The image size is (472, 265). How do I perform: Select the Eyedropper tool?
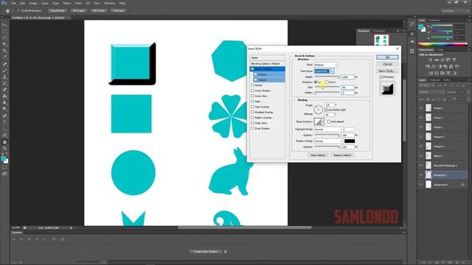point(4,57)
